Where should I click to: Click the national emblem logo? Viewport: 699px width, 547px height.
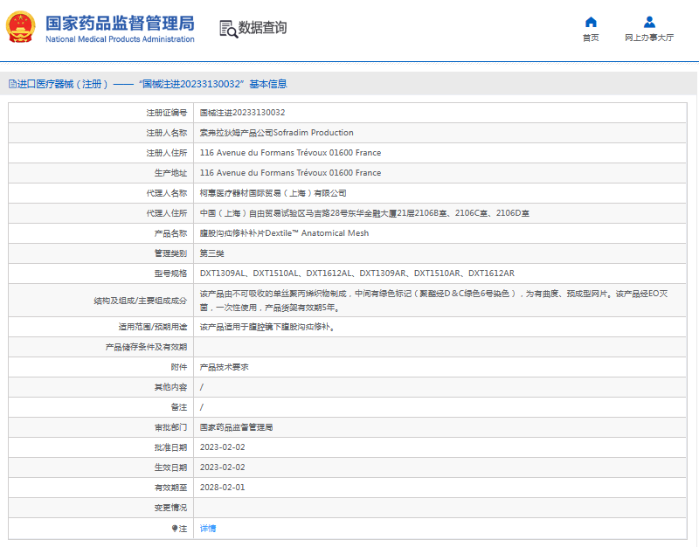tap(24, 30)
